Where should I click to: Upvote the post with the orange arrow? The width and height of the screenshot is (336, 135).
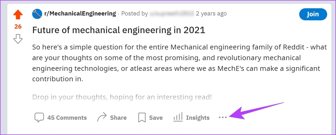[18, 14]
